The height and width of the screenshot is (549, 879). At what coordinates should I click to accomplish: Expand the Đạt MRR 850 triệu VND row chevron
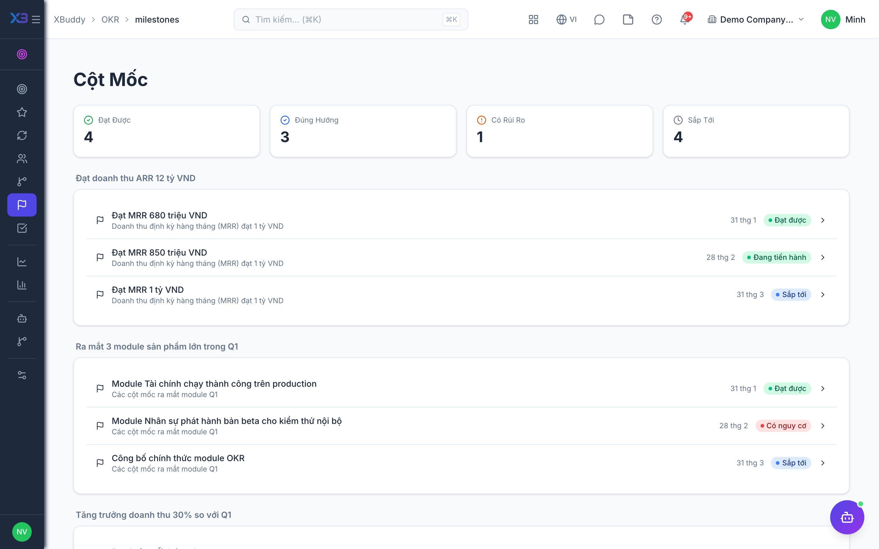coord(823,257)
